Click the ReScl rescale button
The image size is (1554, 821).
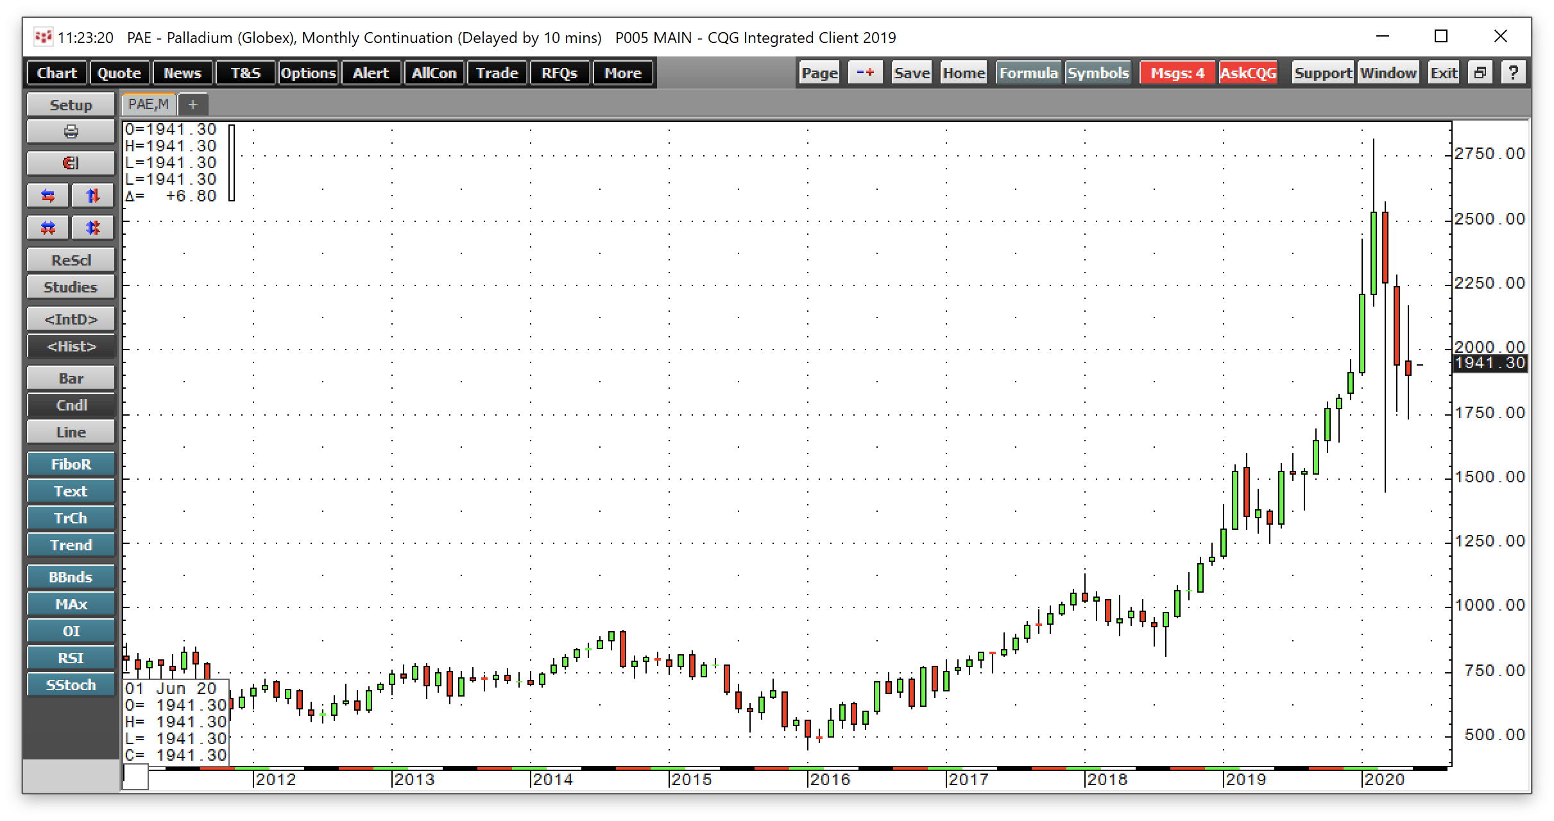click(x=71, y=260)
